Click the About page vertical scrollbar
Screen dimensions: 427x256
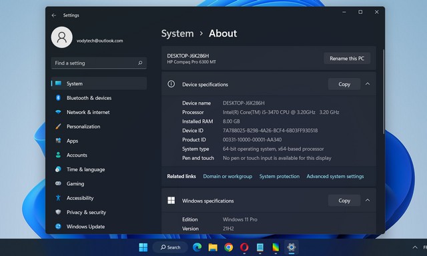tap(384, 91)
